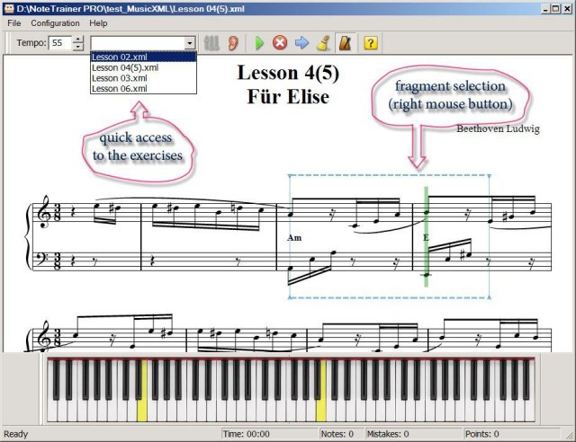This screenshot has height=442, width=576.
Task: Click the green Play button
Action: (x=259, y=43)
